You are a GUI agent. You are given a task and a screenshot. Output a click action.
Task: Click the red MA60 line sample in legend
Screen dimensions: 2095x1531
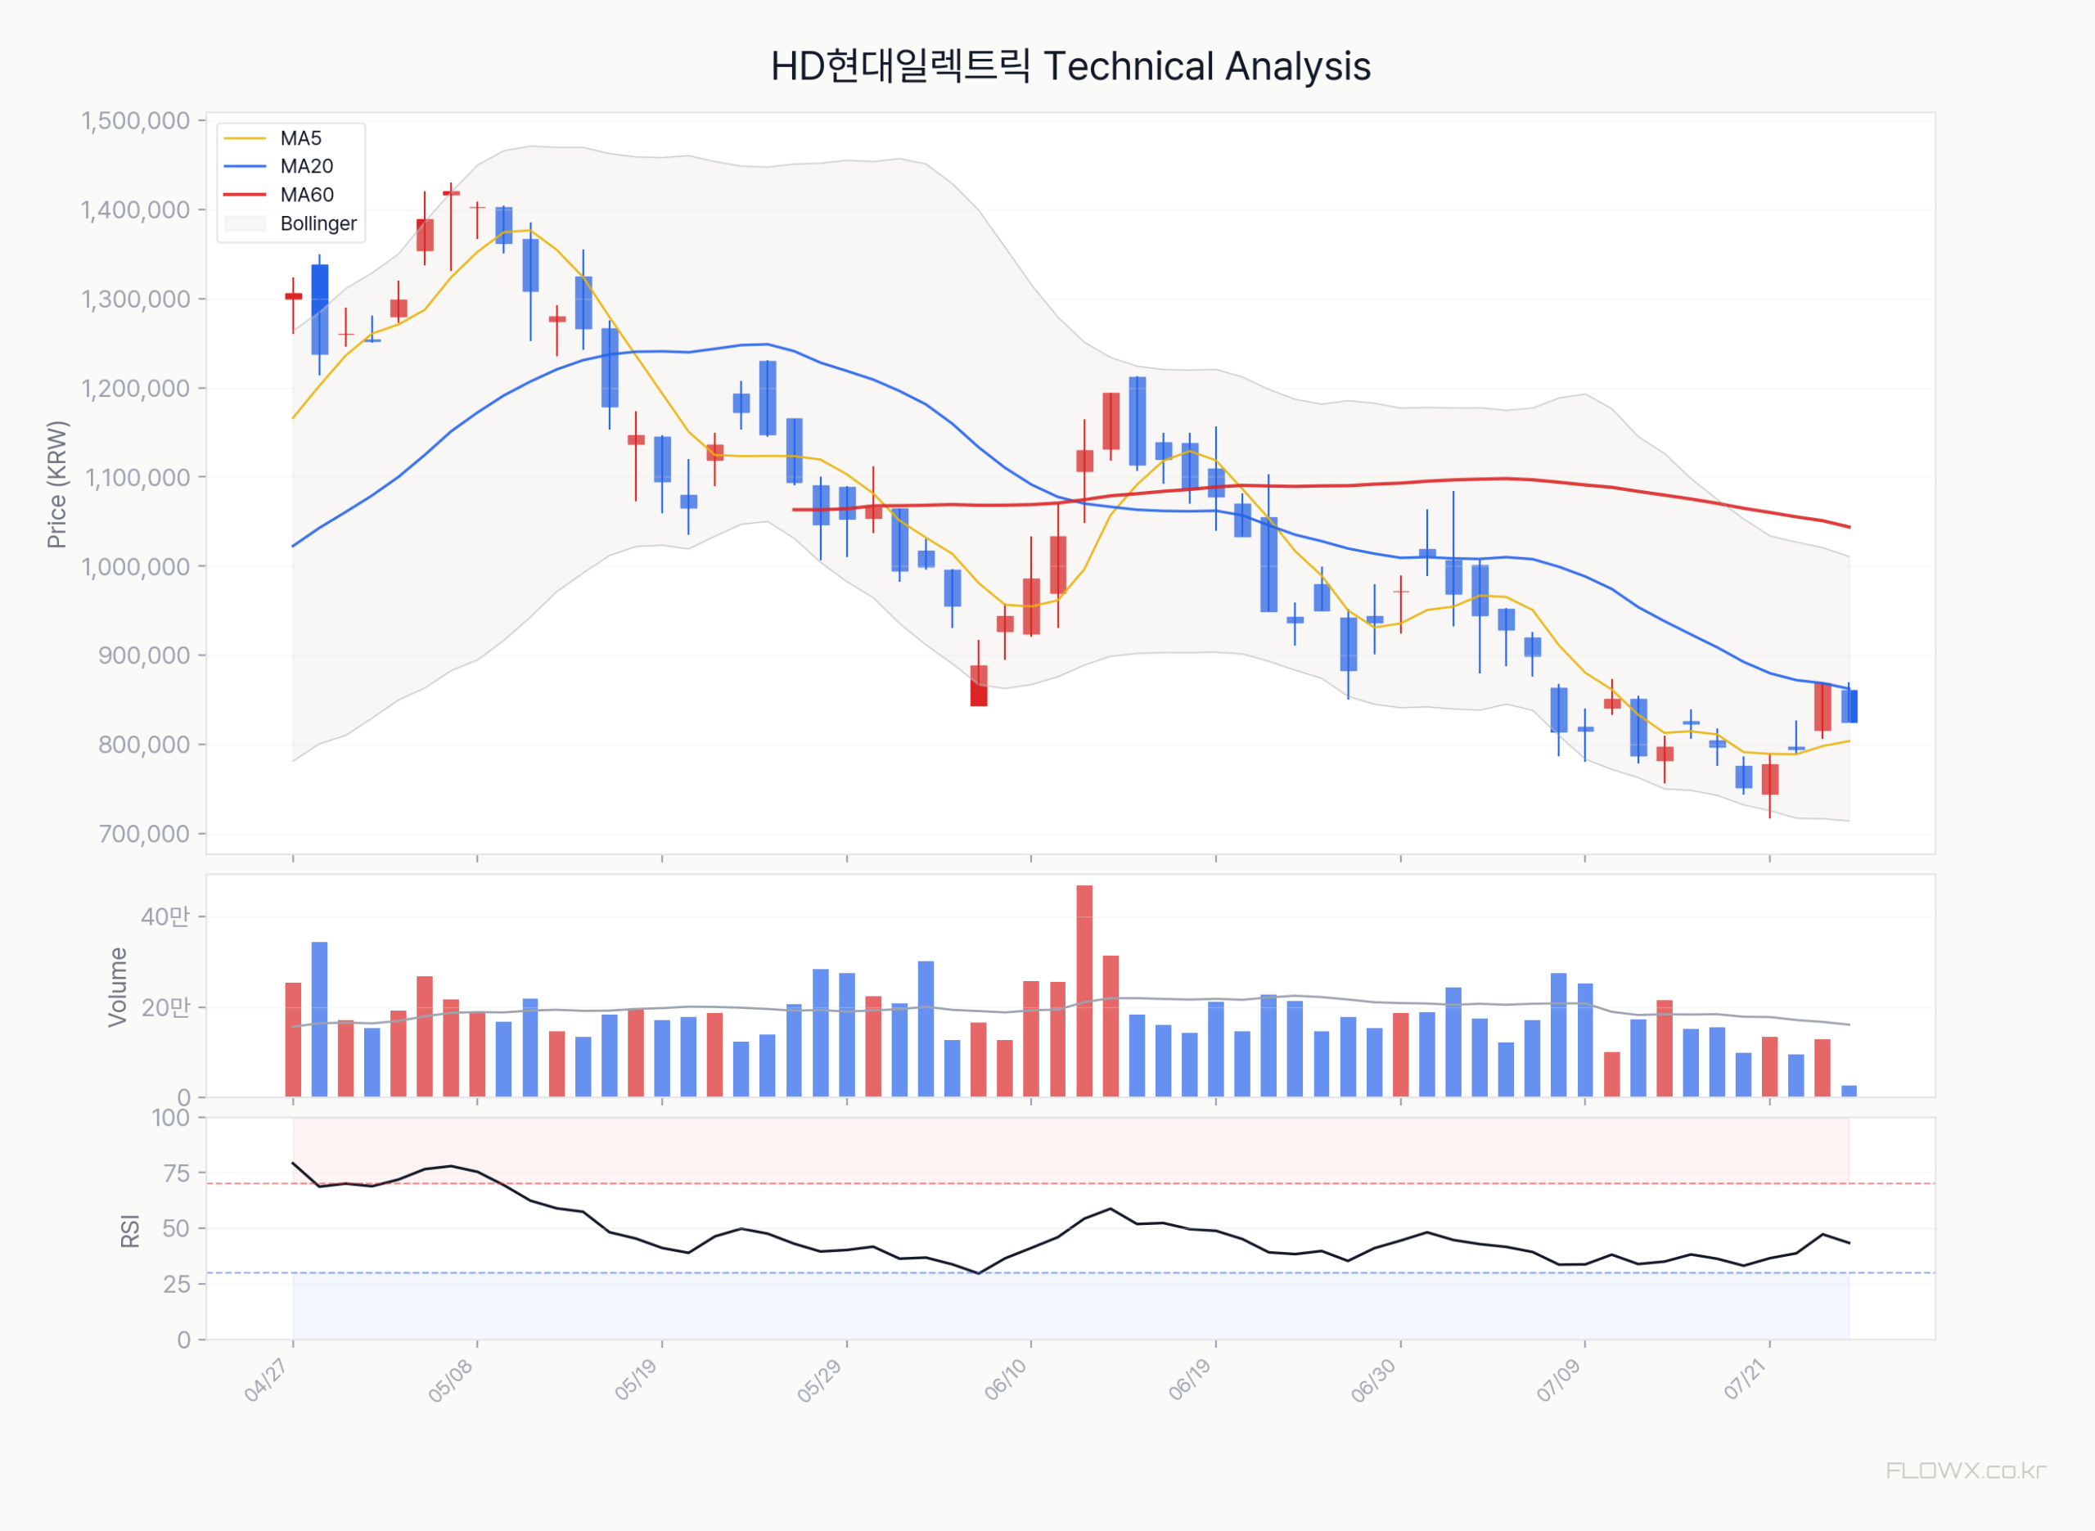pyautogui.click(x=245, y=196)
